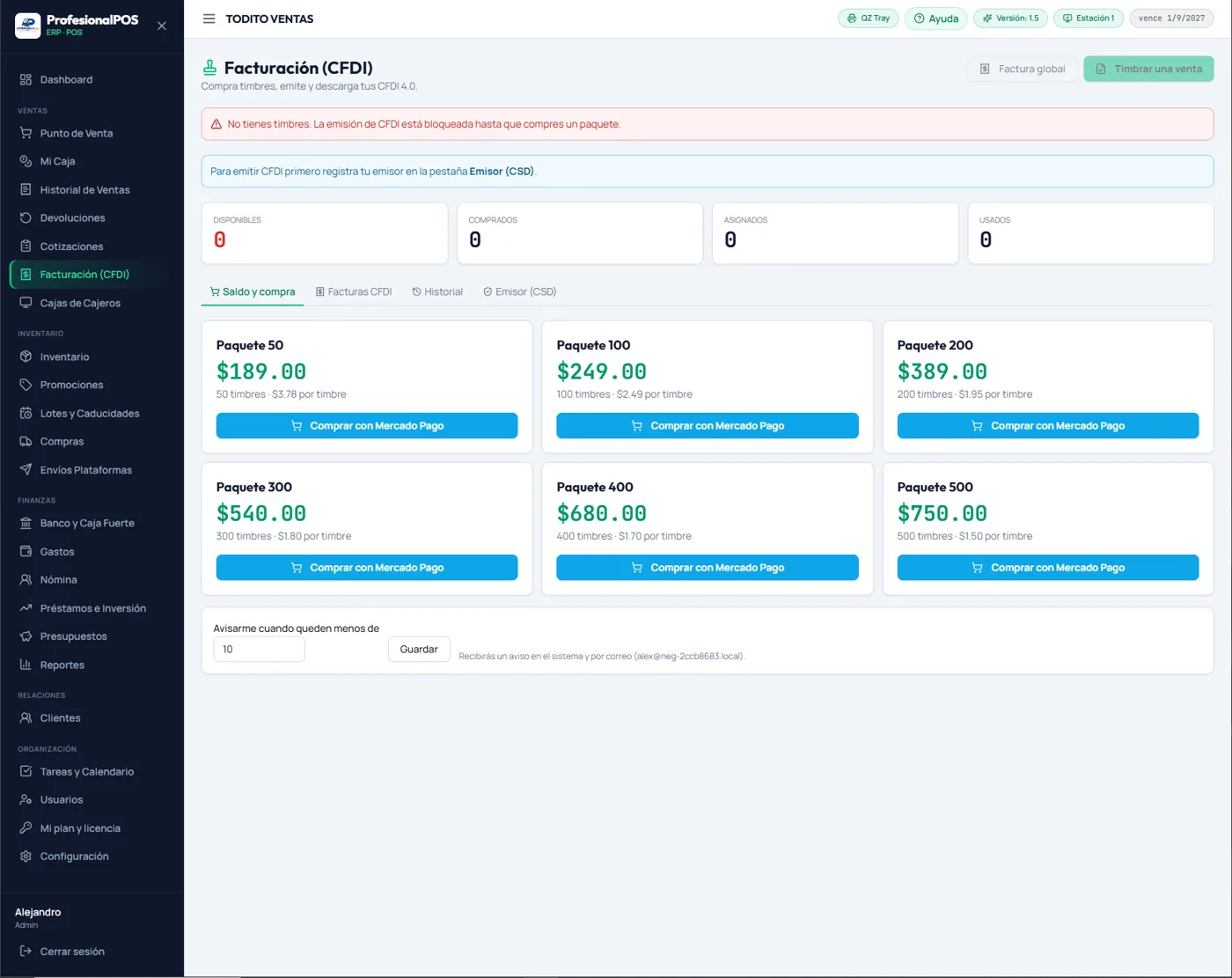
Task: Focus the low-stamps alert threshold field
Action: [259, 650]
